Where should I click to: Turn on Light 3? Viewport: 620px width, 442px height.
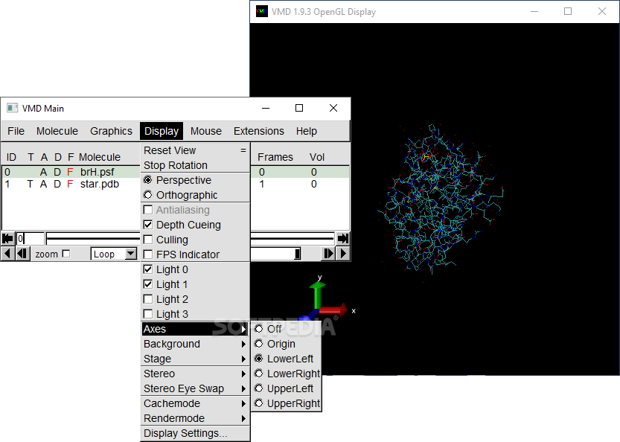(148, 314)
